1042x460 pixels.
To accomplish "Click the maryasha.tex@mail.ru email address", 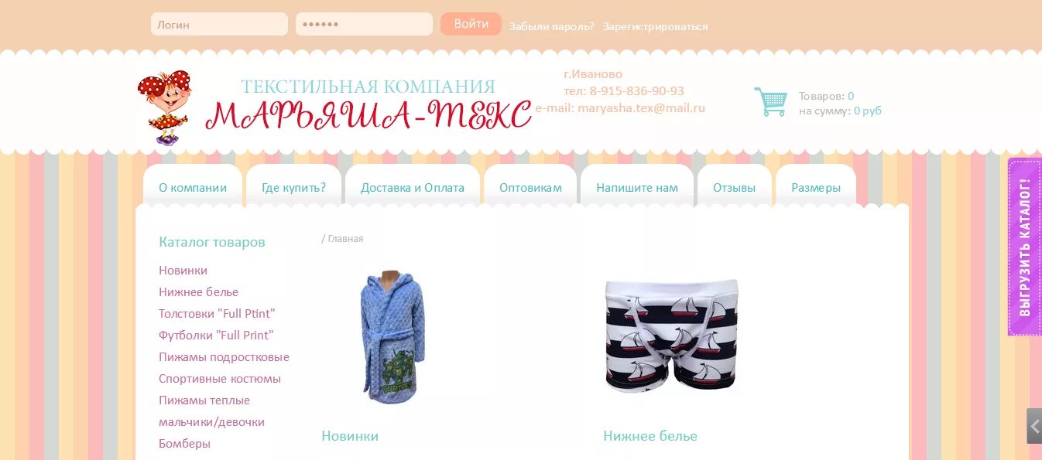I will click(x=641, y=108).
